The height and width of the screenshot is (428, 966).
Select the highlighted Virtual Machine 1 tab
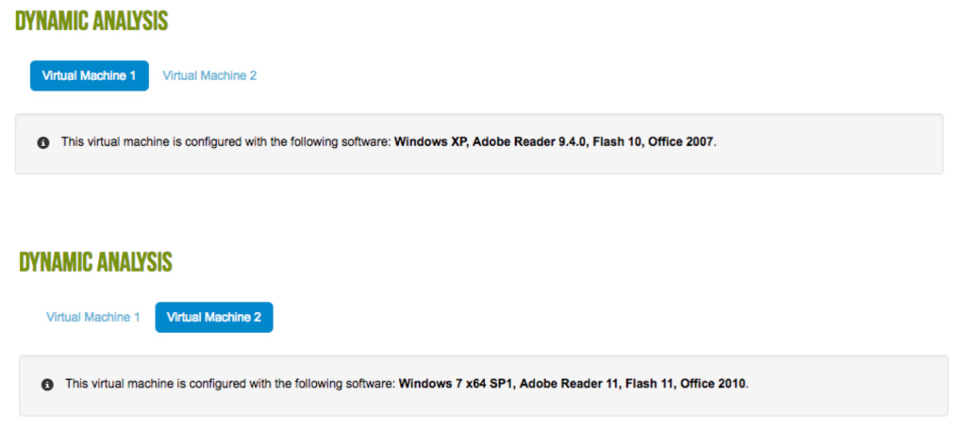(x=89, y=75)
